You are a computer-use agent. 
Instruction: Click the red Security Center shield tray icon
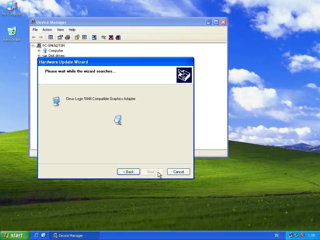(x=302, y=236)
